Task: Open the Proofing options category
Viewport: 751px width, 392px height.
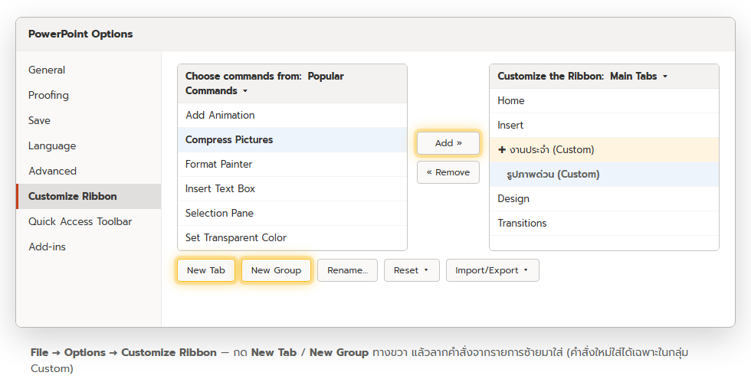Action: (89, 95)
